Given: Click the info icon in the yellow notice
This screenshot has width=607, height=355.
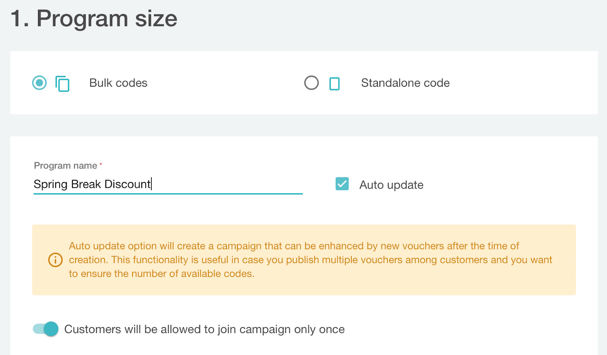Looking at the screenshot, I should click(55, 260).
